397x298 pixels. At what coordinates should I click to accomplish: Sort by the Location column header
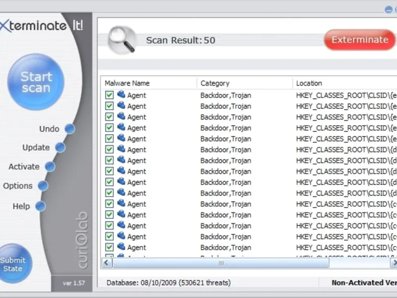(x=345, y=83)
